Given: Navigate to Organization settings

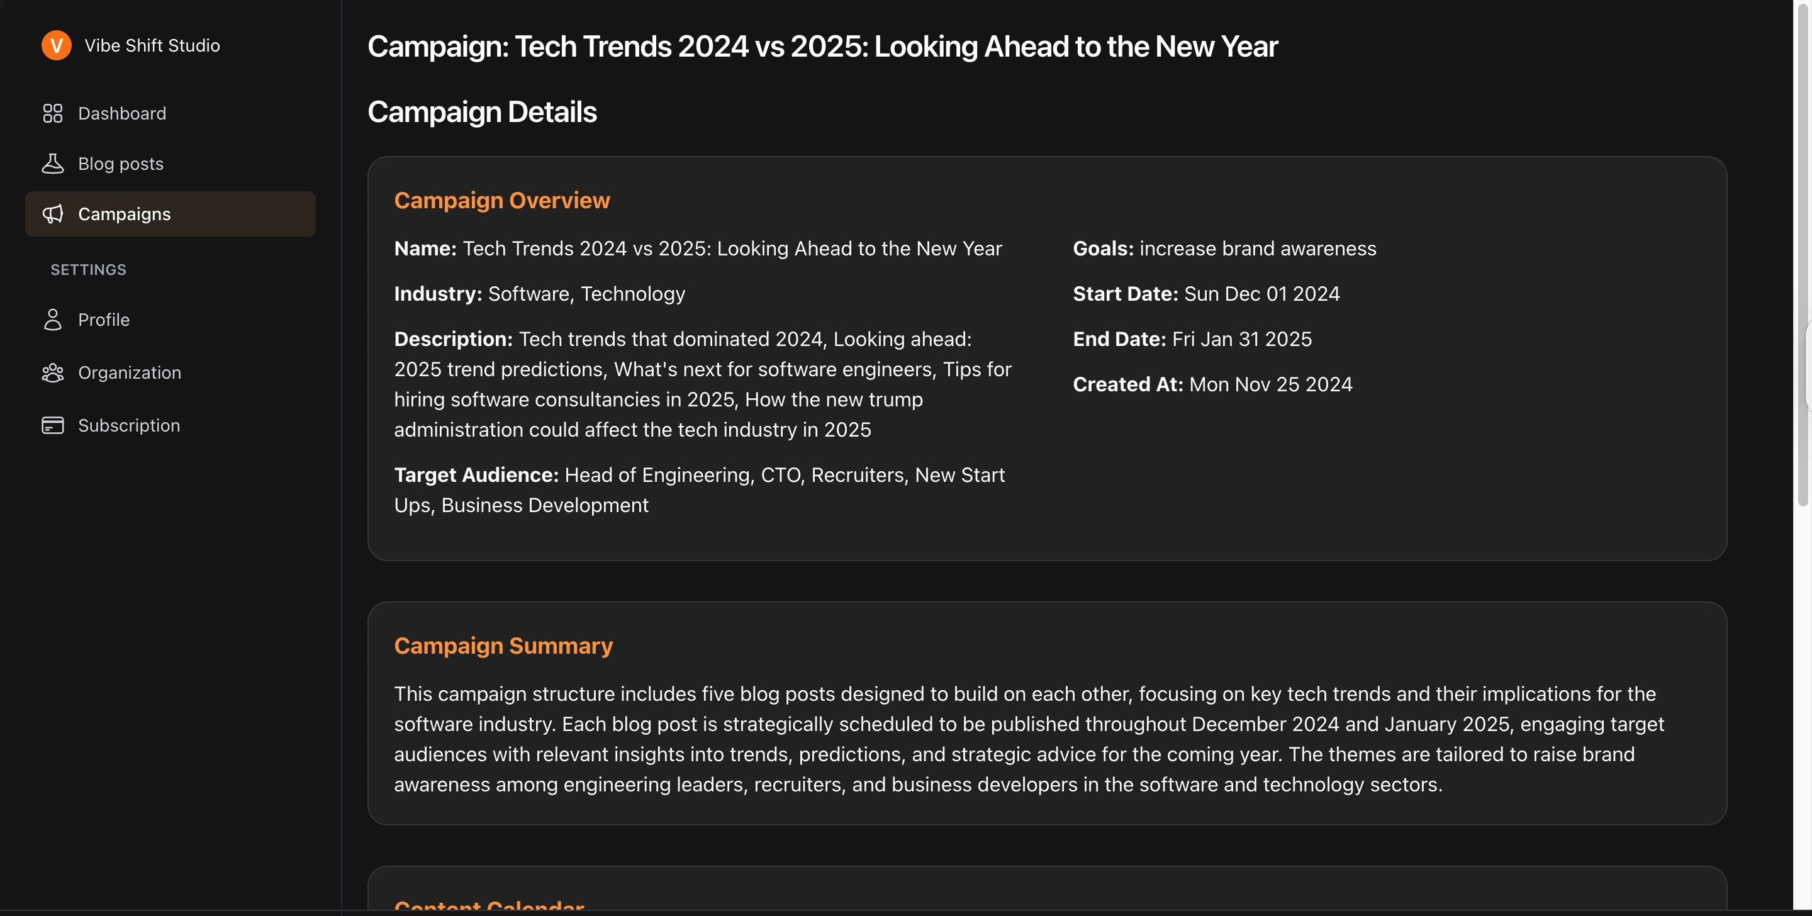Looking at the screenshot, I should (x=130, y=373).
